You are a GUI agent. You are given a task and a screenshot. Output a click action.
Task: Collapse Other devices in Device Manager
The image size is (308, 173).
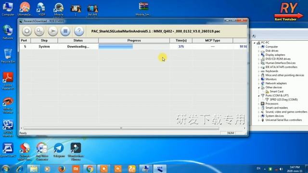pos(259,87)
